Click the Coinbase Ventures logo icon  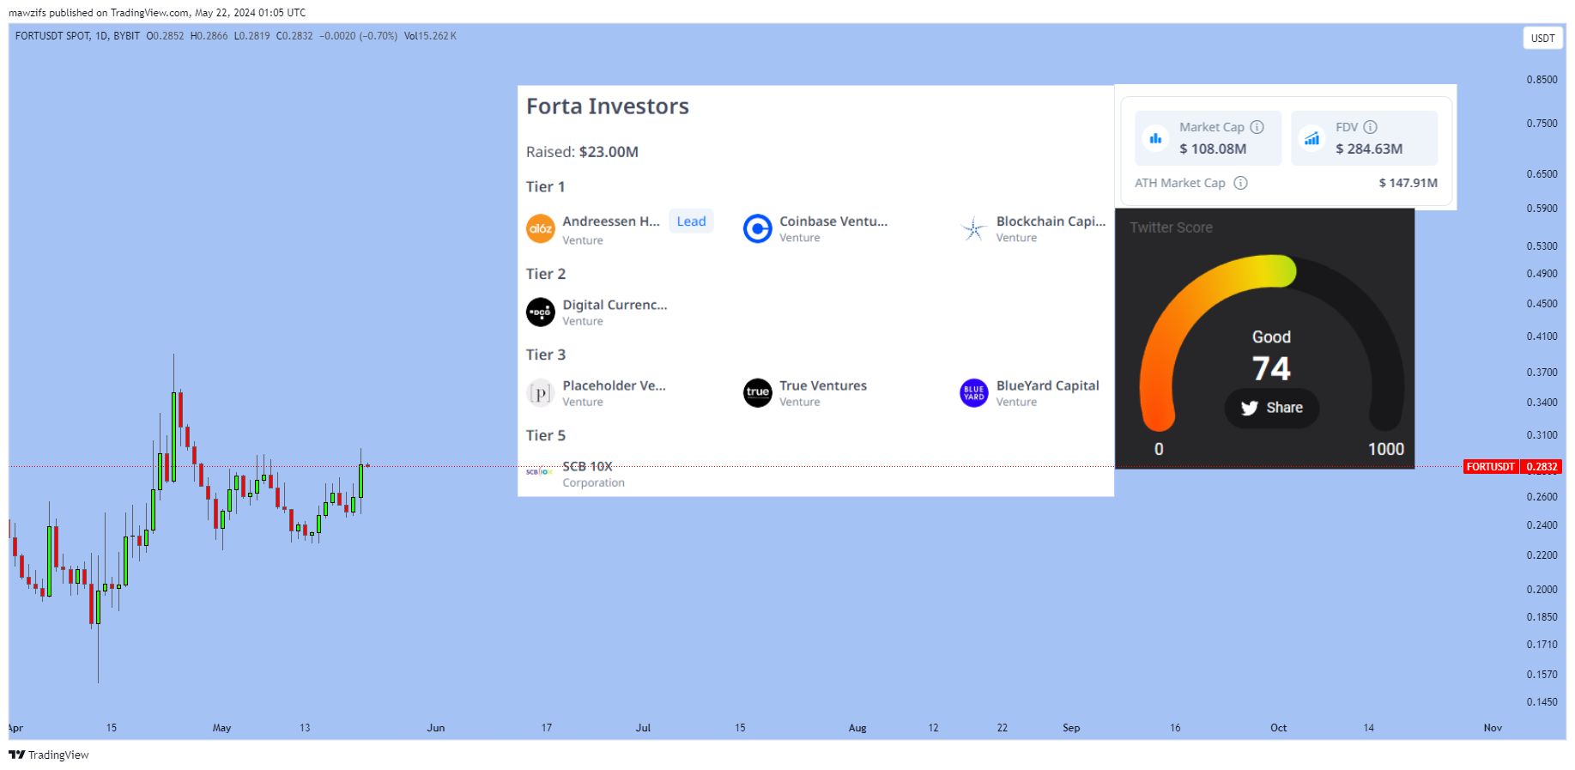[757, 228]
